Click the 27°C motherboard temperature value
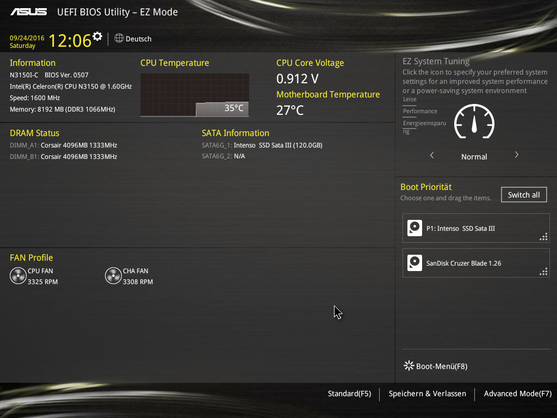 (x=290, y=110)
